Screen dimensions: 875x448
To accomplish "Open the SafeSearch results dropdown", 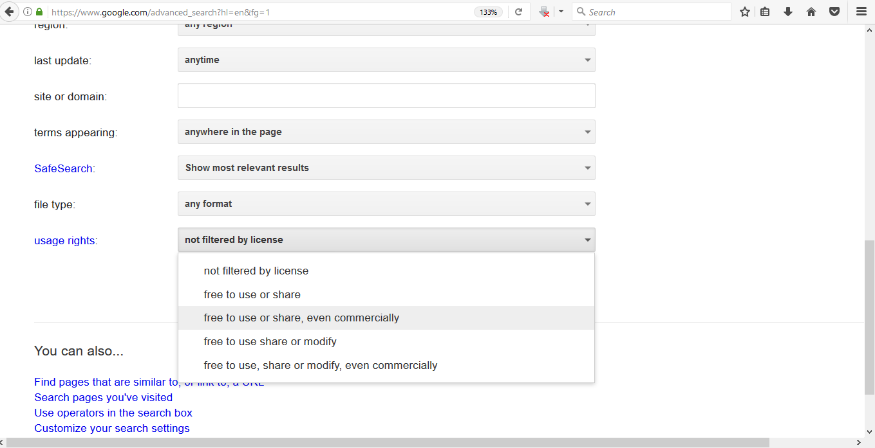I will (x=386, y=168).
